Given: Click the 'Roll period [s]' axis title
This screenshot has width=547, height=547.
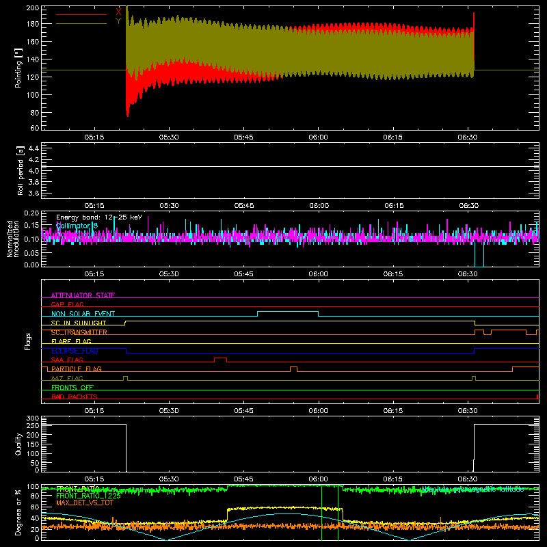Looking at the screenshot, I should pos(20,170).
